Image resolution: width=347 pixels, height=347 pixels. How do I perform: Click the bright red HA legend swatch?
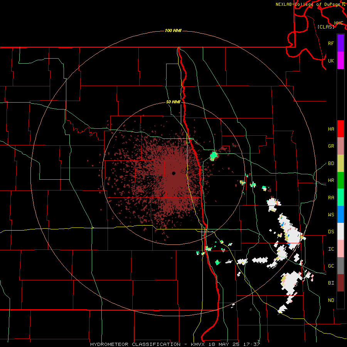340,129
